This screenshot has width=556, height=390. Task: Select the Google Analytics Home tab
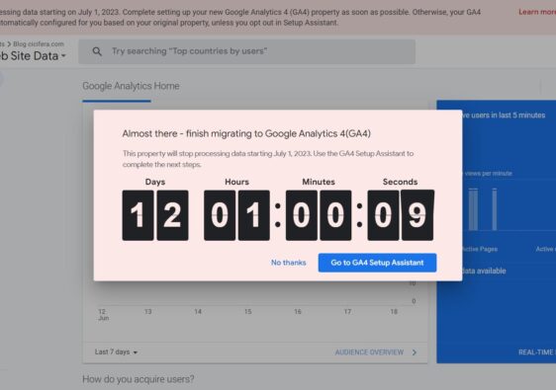[x=131, y=86]
